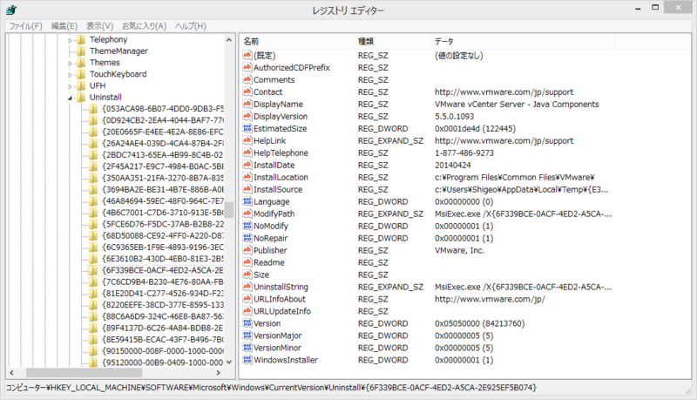The height and width of the screenshot is (400, 697).
Task: Click the DWORD icon beside Language
Action: (x=247, y=201)
